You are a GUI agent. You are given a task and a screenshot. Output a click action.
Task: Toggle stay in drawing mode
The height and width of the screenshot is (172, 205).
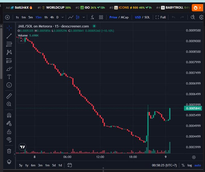click(x=9, y=123)
